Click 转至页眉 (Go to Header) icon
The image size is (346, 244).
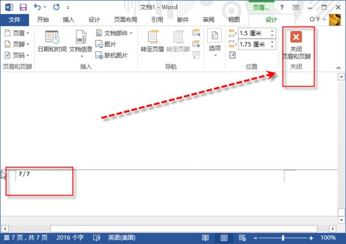[x=153, y=40]
